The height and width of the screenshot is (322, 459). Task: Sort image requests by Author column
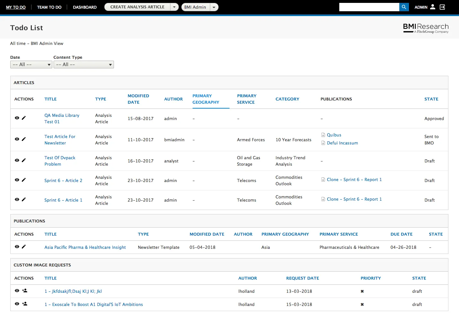[x=247, y=278]
